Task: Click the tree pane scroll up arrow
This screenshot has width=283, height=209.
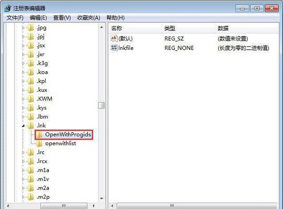Action: pos(101,28)
